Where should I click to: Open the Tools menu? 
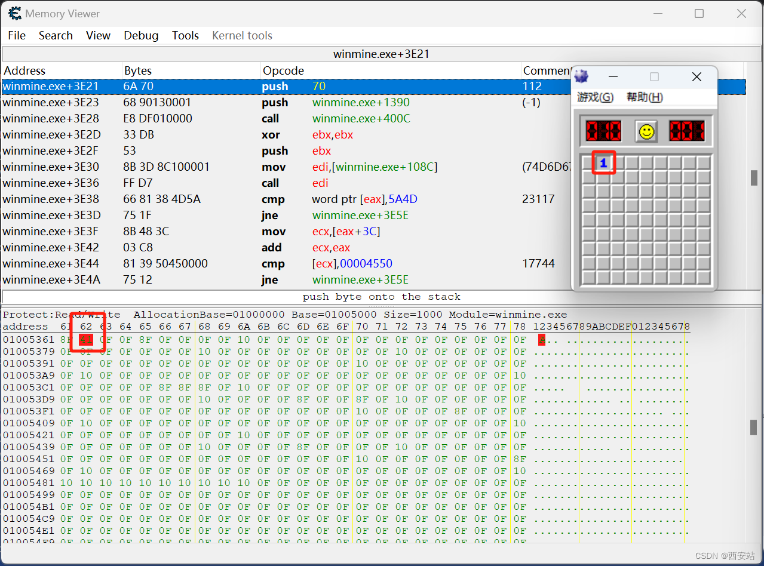tap(185, 36)
